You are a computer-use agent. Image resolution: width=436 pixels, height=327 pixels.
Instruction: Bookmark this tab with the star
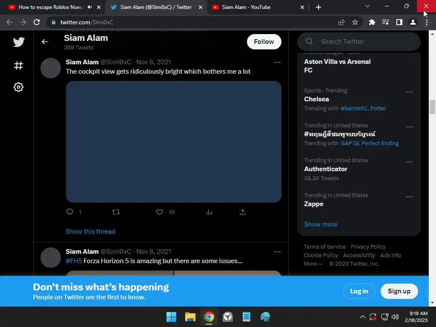click(x=355, y=22)
